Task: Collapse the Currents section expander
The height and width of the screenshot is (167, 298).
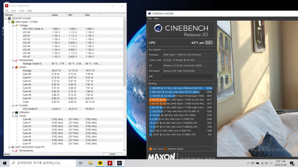Action: pos(13,106)
